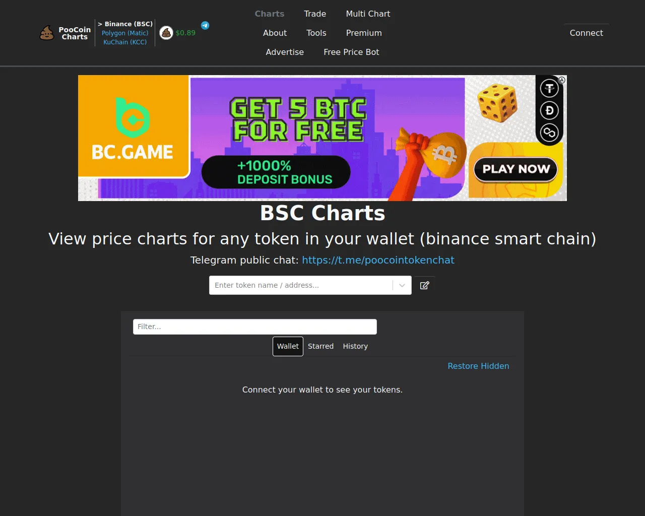Image resolution: width=645 pixels, height=516 pixels.
Task: Open the Charts menu item
Action: (x=270, y=14)
